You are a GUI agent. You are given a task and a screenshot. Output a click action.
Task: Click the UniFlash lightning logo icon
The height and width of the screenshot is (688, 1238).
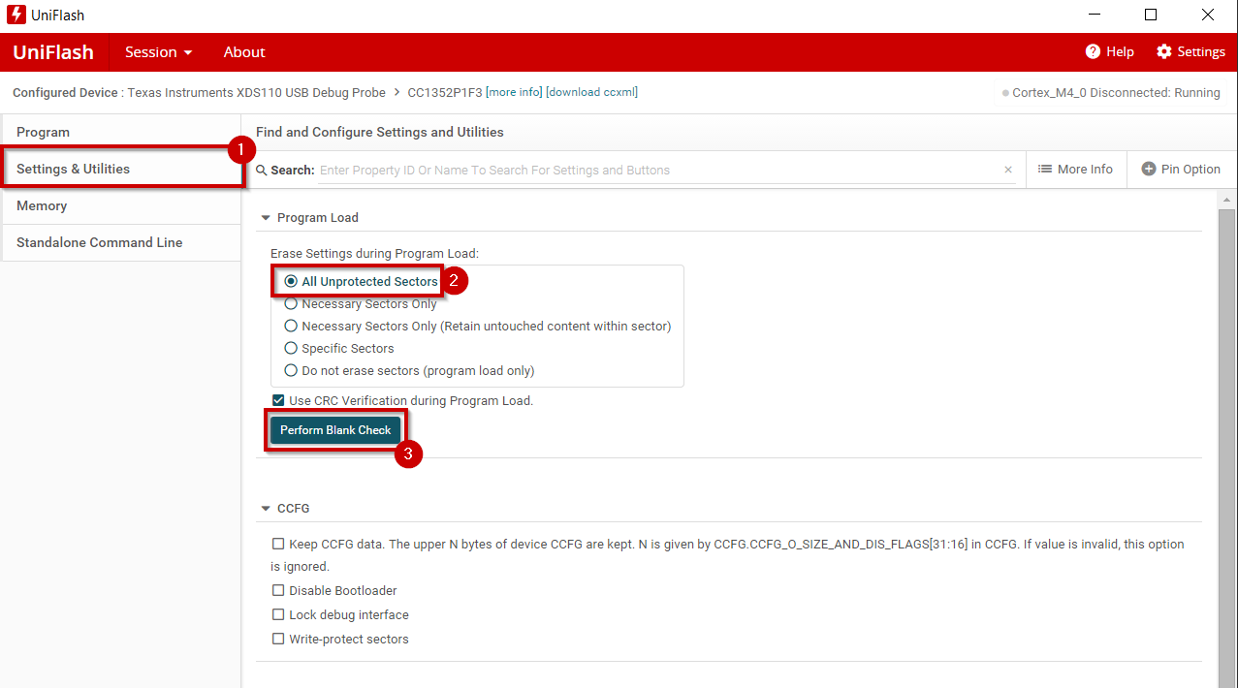pos(16,16)
